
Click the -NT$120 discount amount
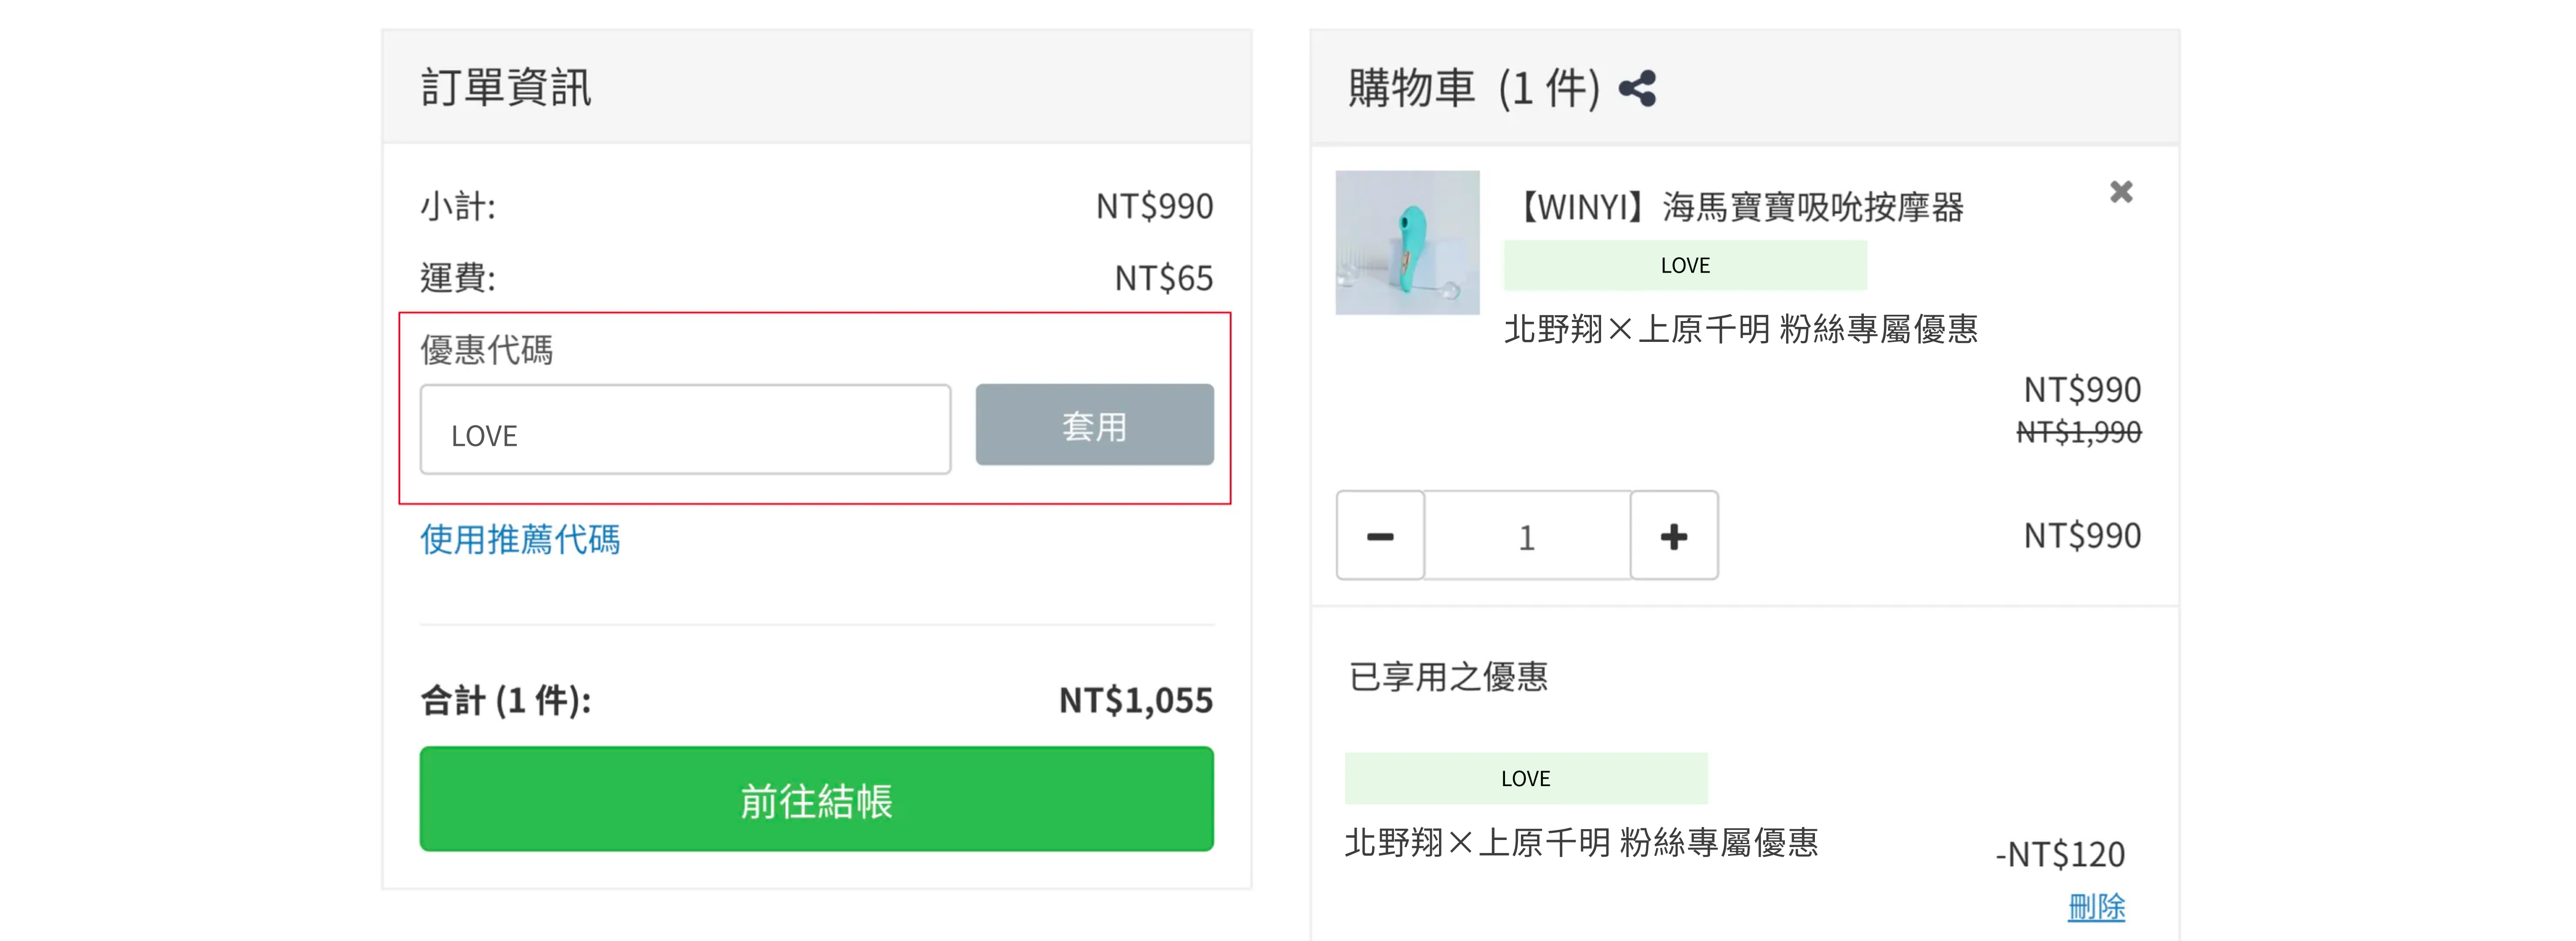pyautogui.click(x=2060, y=854)
